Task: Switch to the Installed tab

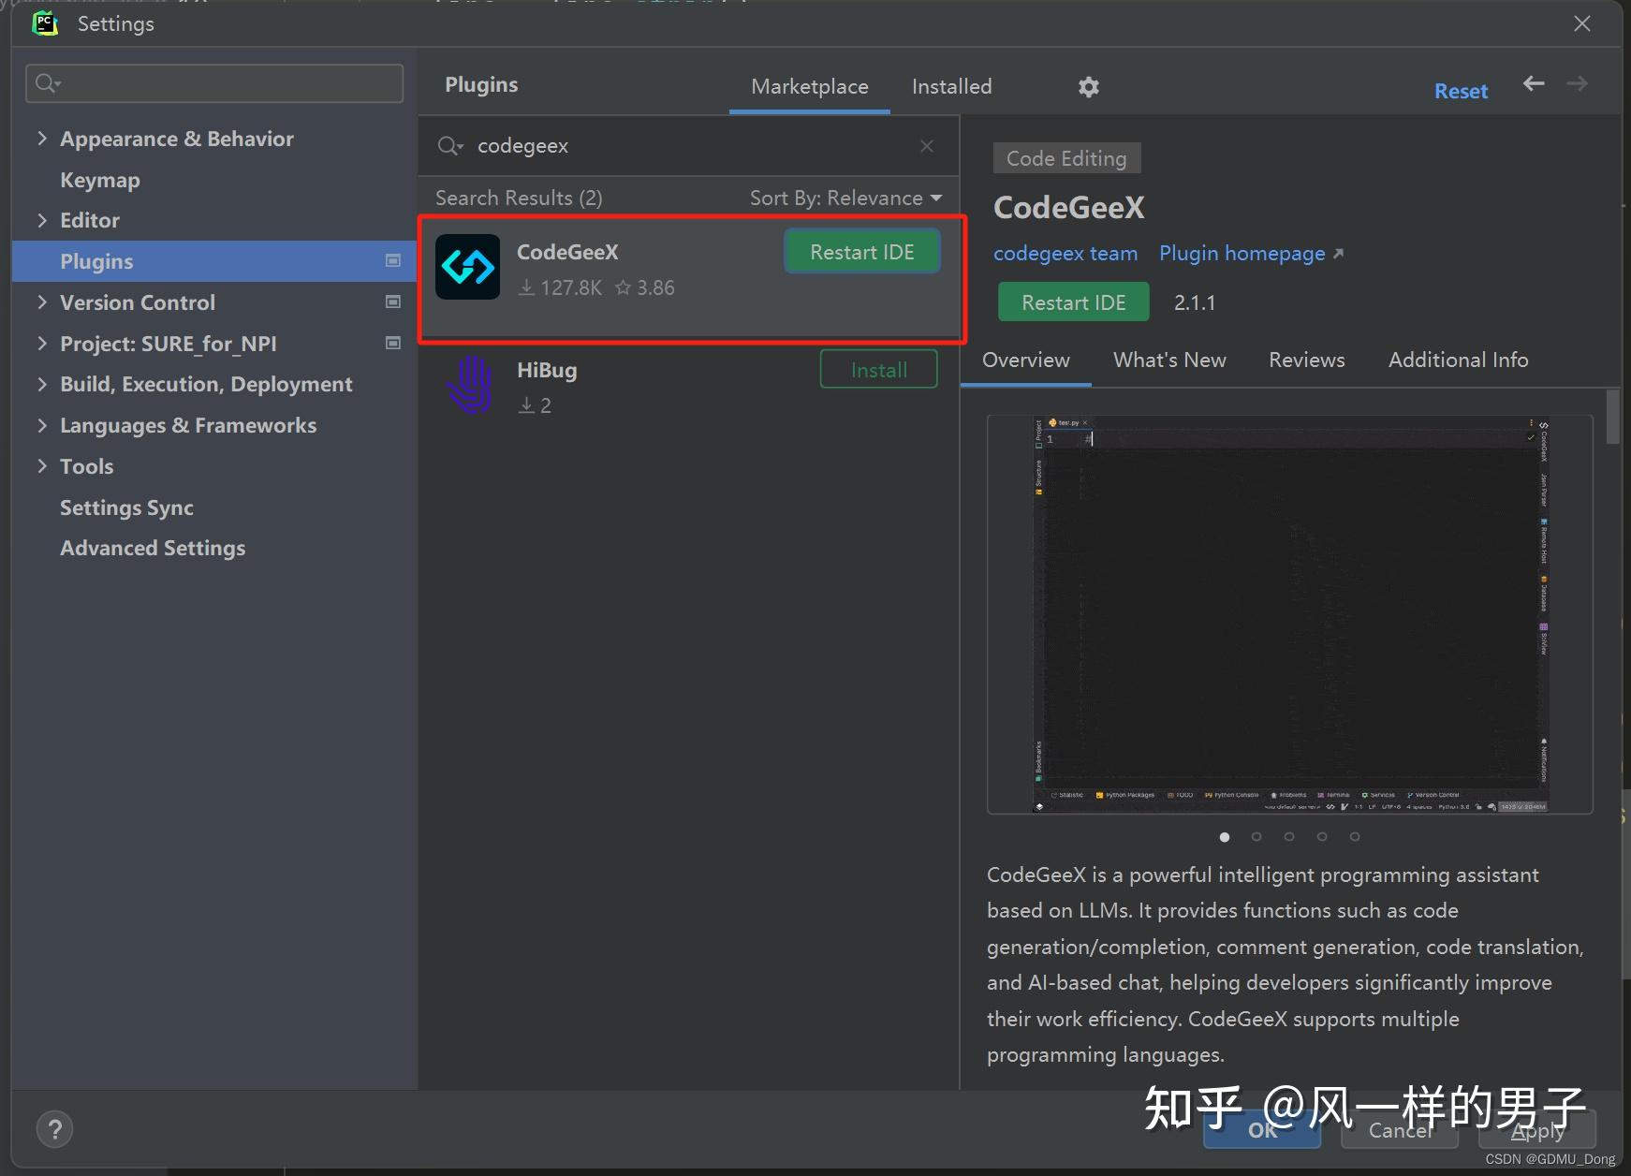Action: tap(951, 86)
